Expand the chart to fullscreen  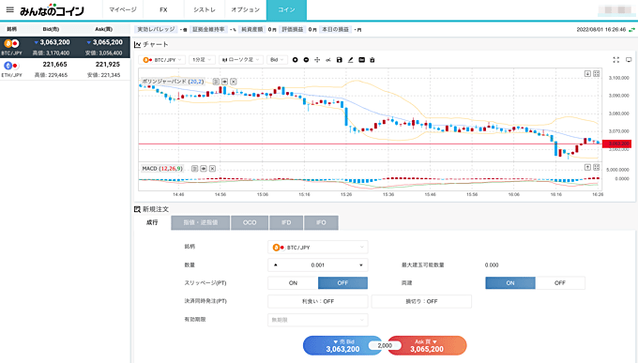pos(616,60)
